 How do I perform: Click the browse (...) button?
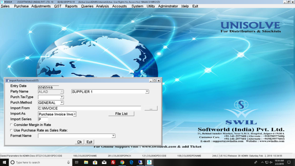[x=151, y=108]
